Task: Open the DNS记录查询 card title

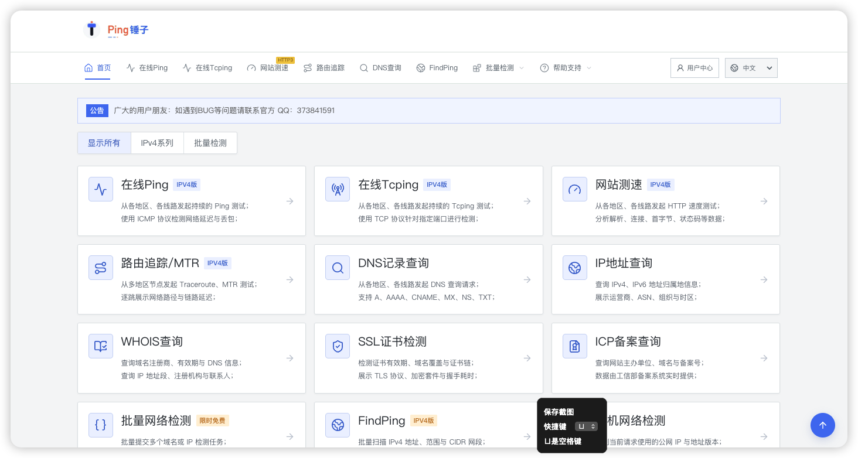Action: coord(394,263)
